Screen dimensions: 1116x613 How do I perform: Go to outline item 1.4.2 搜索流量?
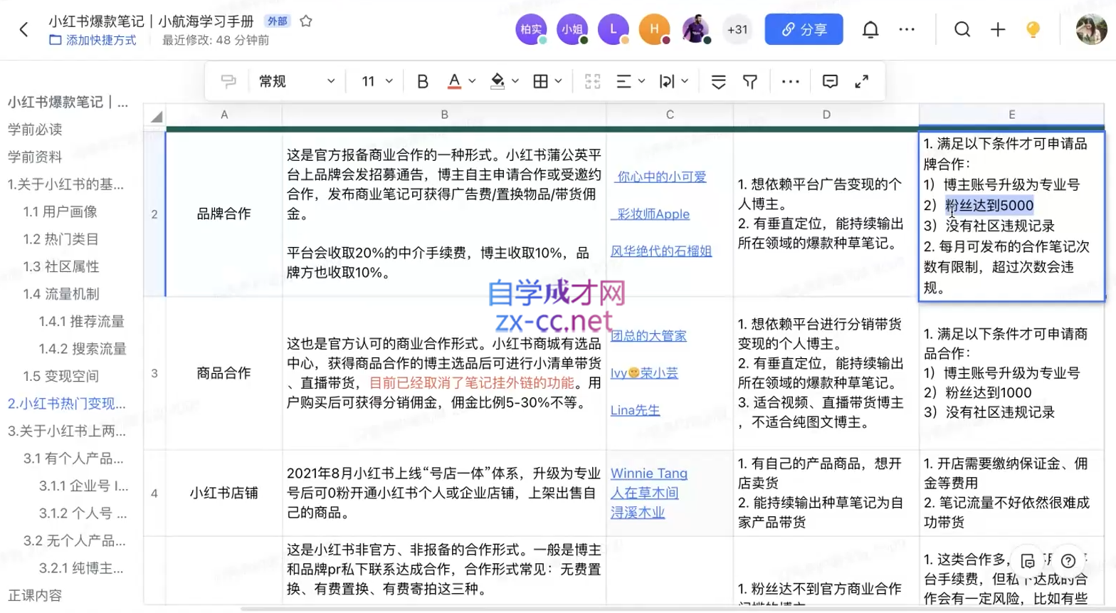(83, 349)
